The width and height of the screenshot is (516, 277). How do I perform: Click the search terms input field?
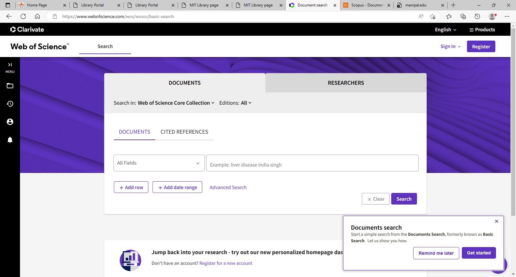[312, 163]
